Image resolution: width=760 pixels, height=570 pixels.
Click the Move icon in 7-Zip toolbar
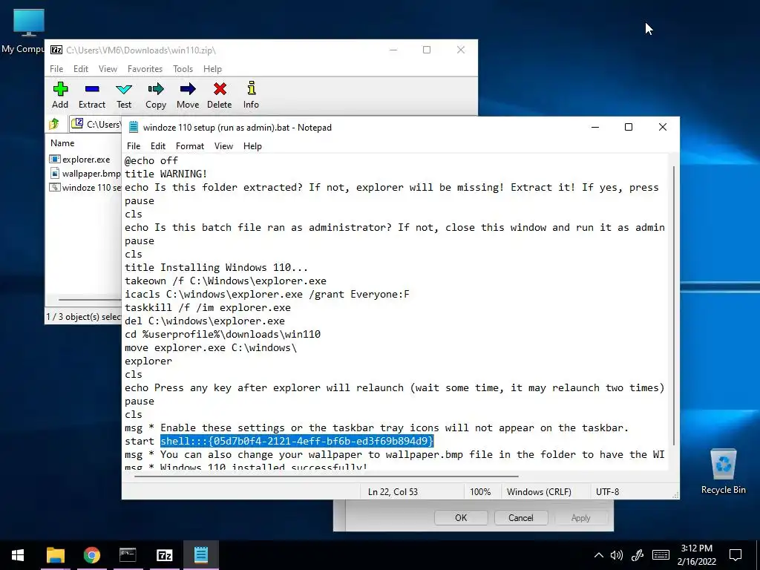point(188,96)
